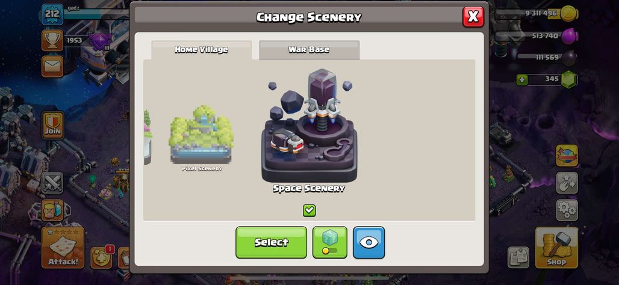Viewport: 619px width, 285px height.
Task: Open the mail inbox envelope icon
Action: point(52,66)
